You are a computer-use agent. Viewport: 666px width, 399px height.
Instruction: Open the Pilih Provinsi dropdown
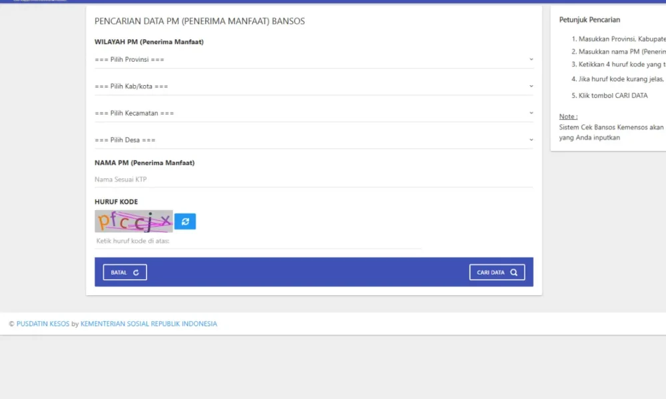(x=314, y=59)
